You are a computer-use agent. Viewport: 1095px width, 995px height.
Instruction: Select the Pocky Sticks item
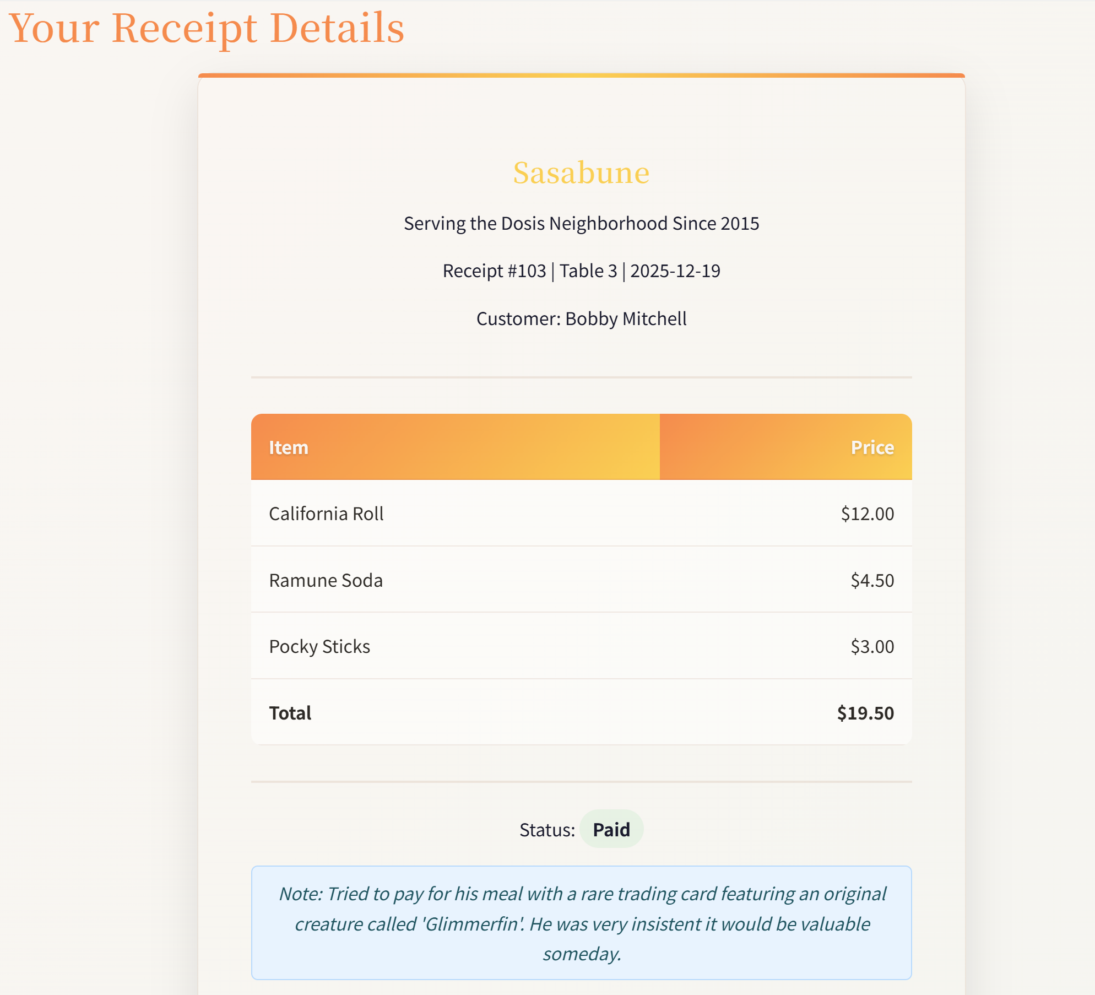pos(319,646)
